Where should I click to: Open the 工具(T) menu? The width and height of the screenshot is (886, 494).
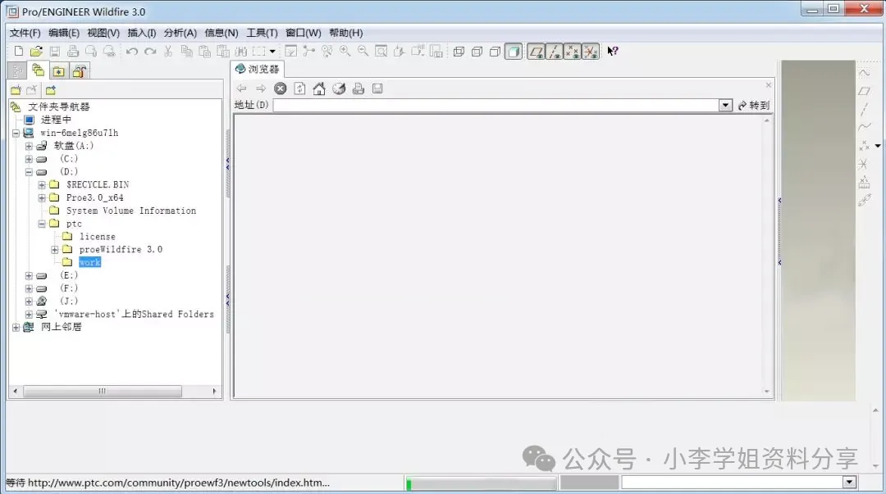262,33
